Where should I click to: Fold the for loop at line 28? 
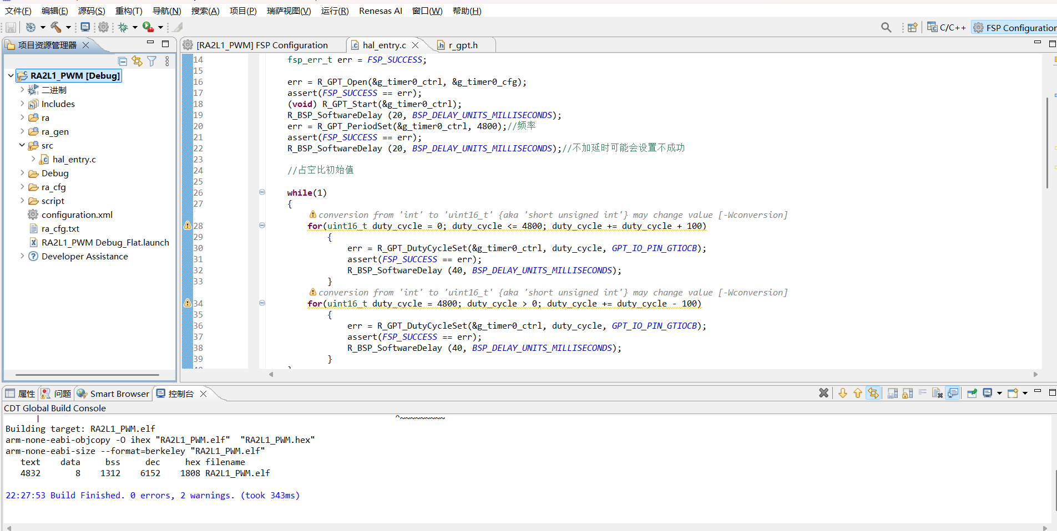(x=262, y=226)
